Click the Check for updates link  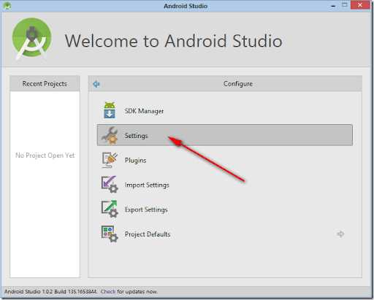pos(108,291)
